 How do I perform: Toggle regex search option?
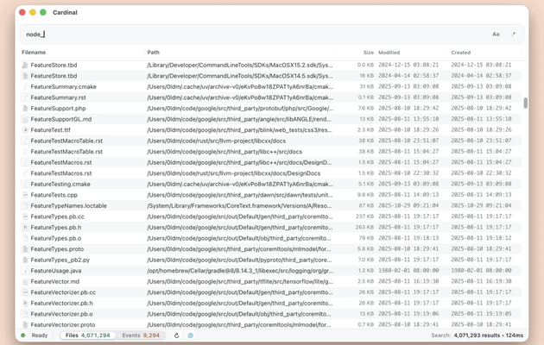tap(514, 34)
